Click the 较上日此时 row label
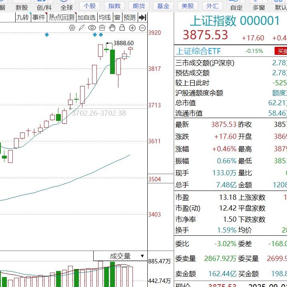Screen dimensions: 287x287 pyautogui.click(x=192, y=83)
